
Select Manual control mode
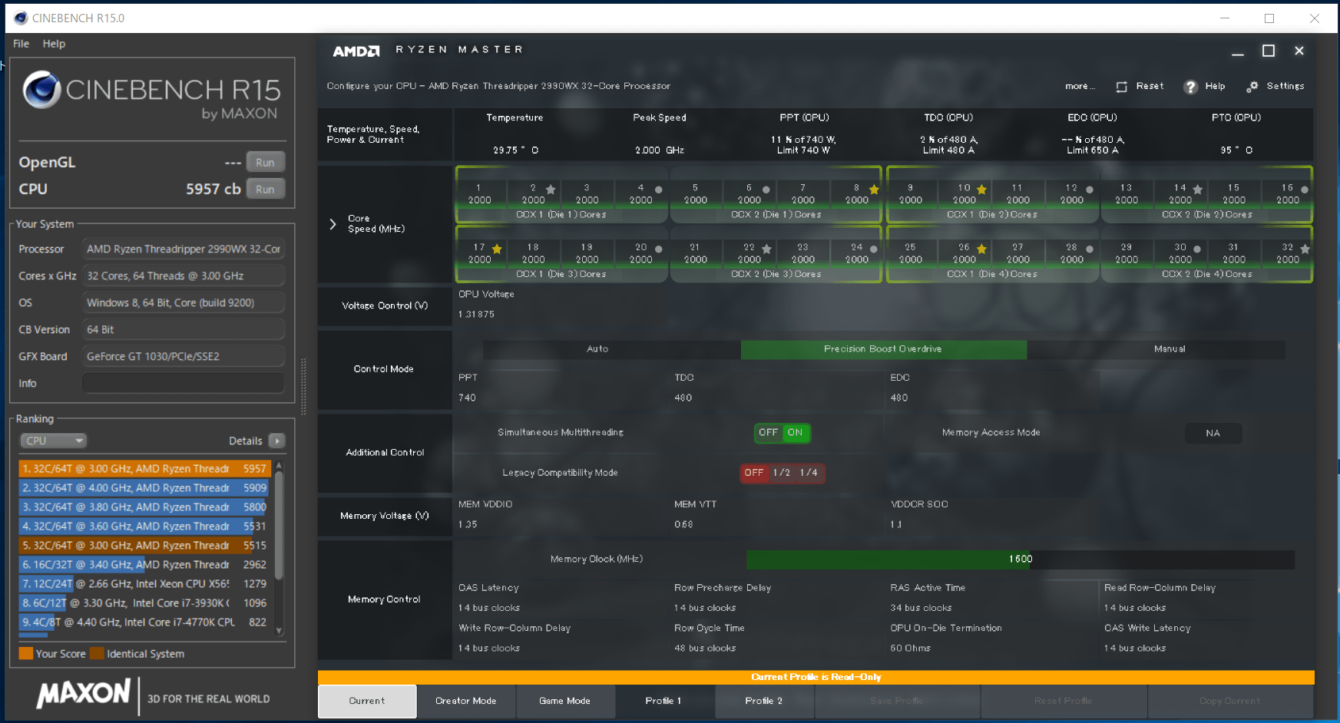coord(1170,349)
